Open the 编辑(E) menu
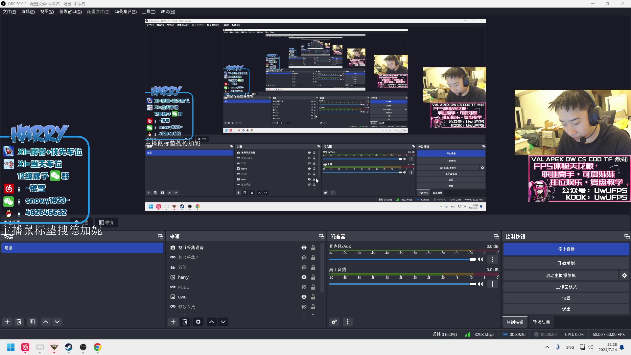Image resolution: width=631 pixels, height=355 pixels. point(28,12)
